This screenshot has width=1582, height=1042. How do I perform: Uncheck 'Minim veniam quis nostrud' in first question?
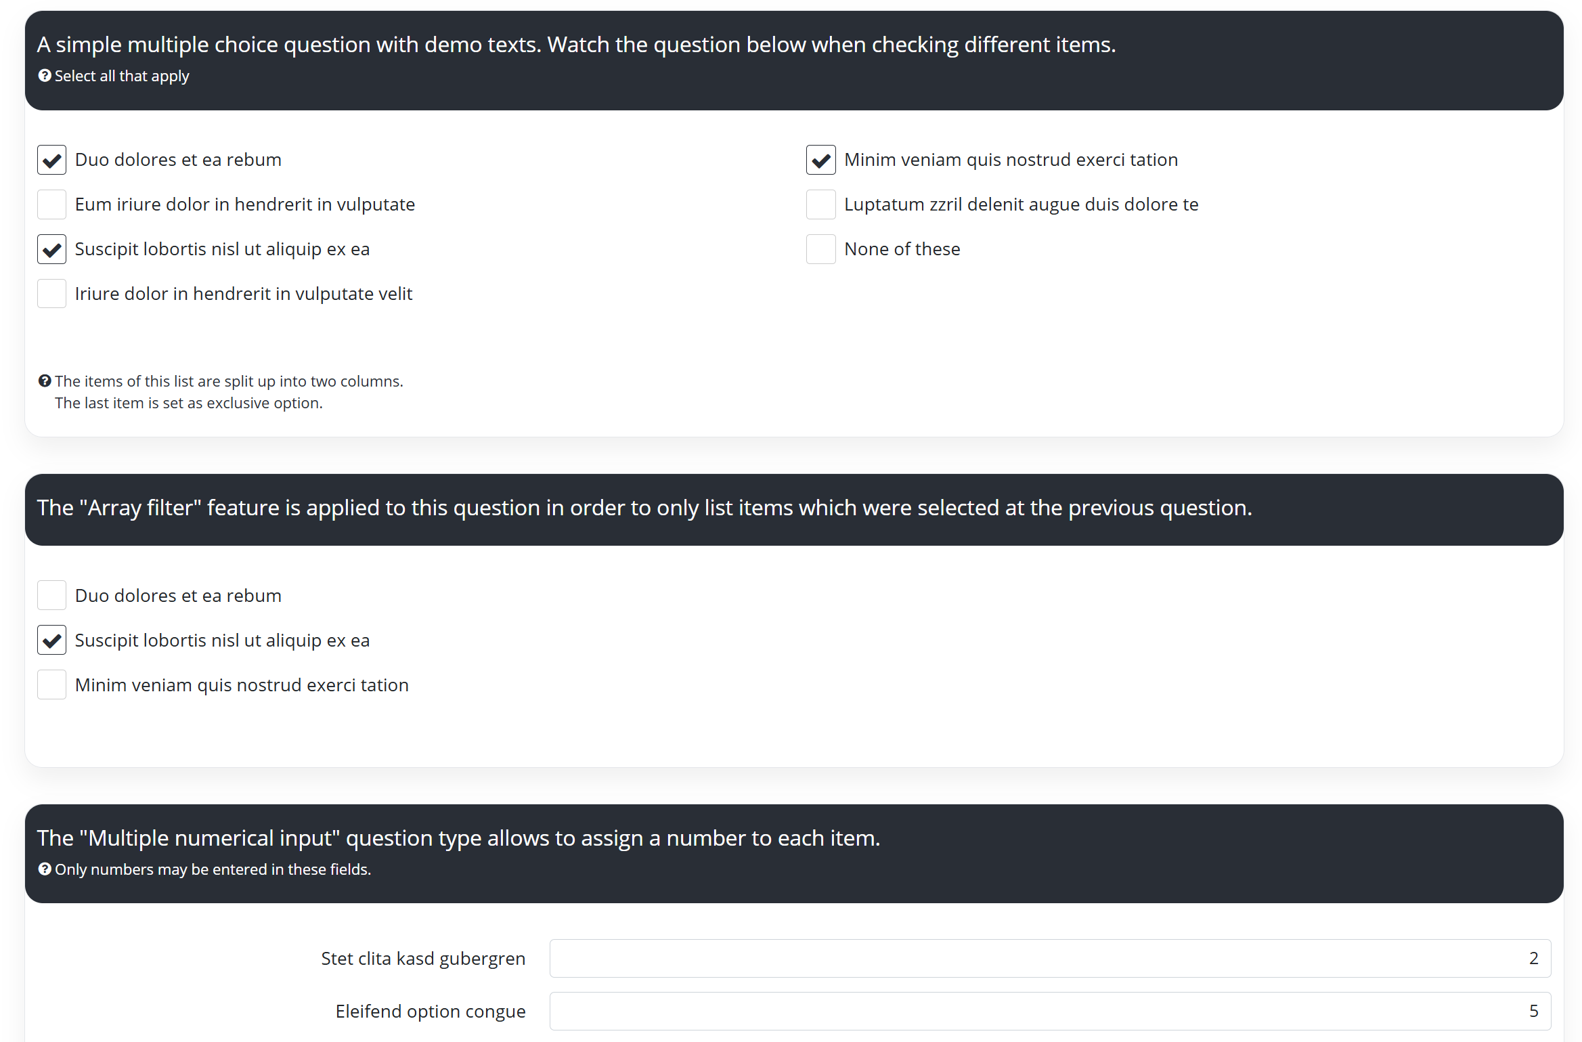click(x=820, y=160)
